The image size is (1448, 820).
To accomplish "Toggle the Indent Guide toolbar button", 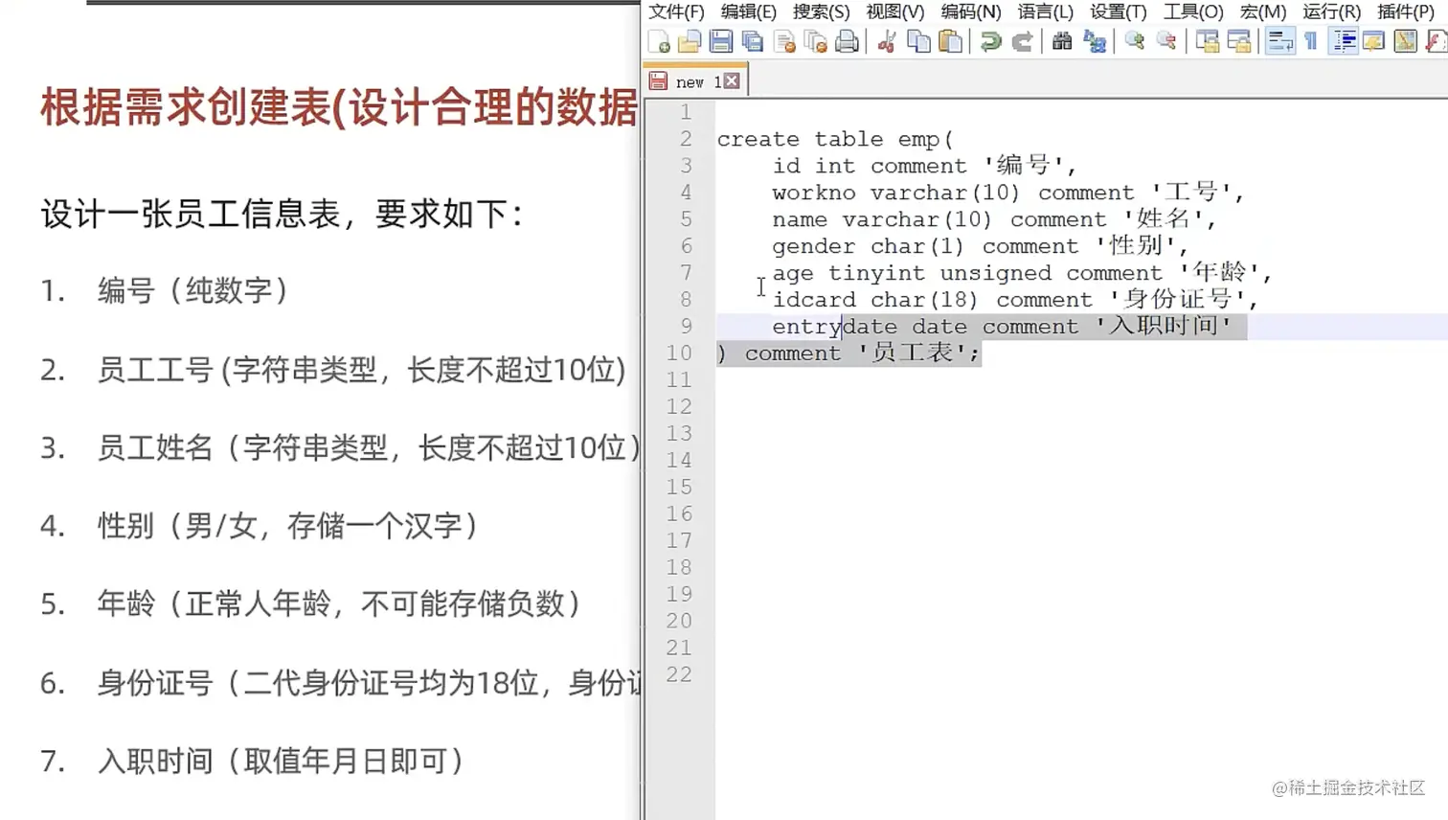I will pos(1344,41).
